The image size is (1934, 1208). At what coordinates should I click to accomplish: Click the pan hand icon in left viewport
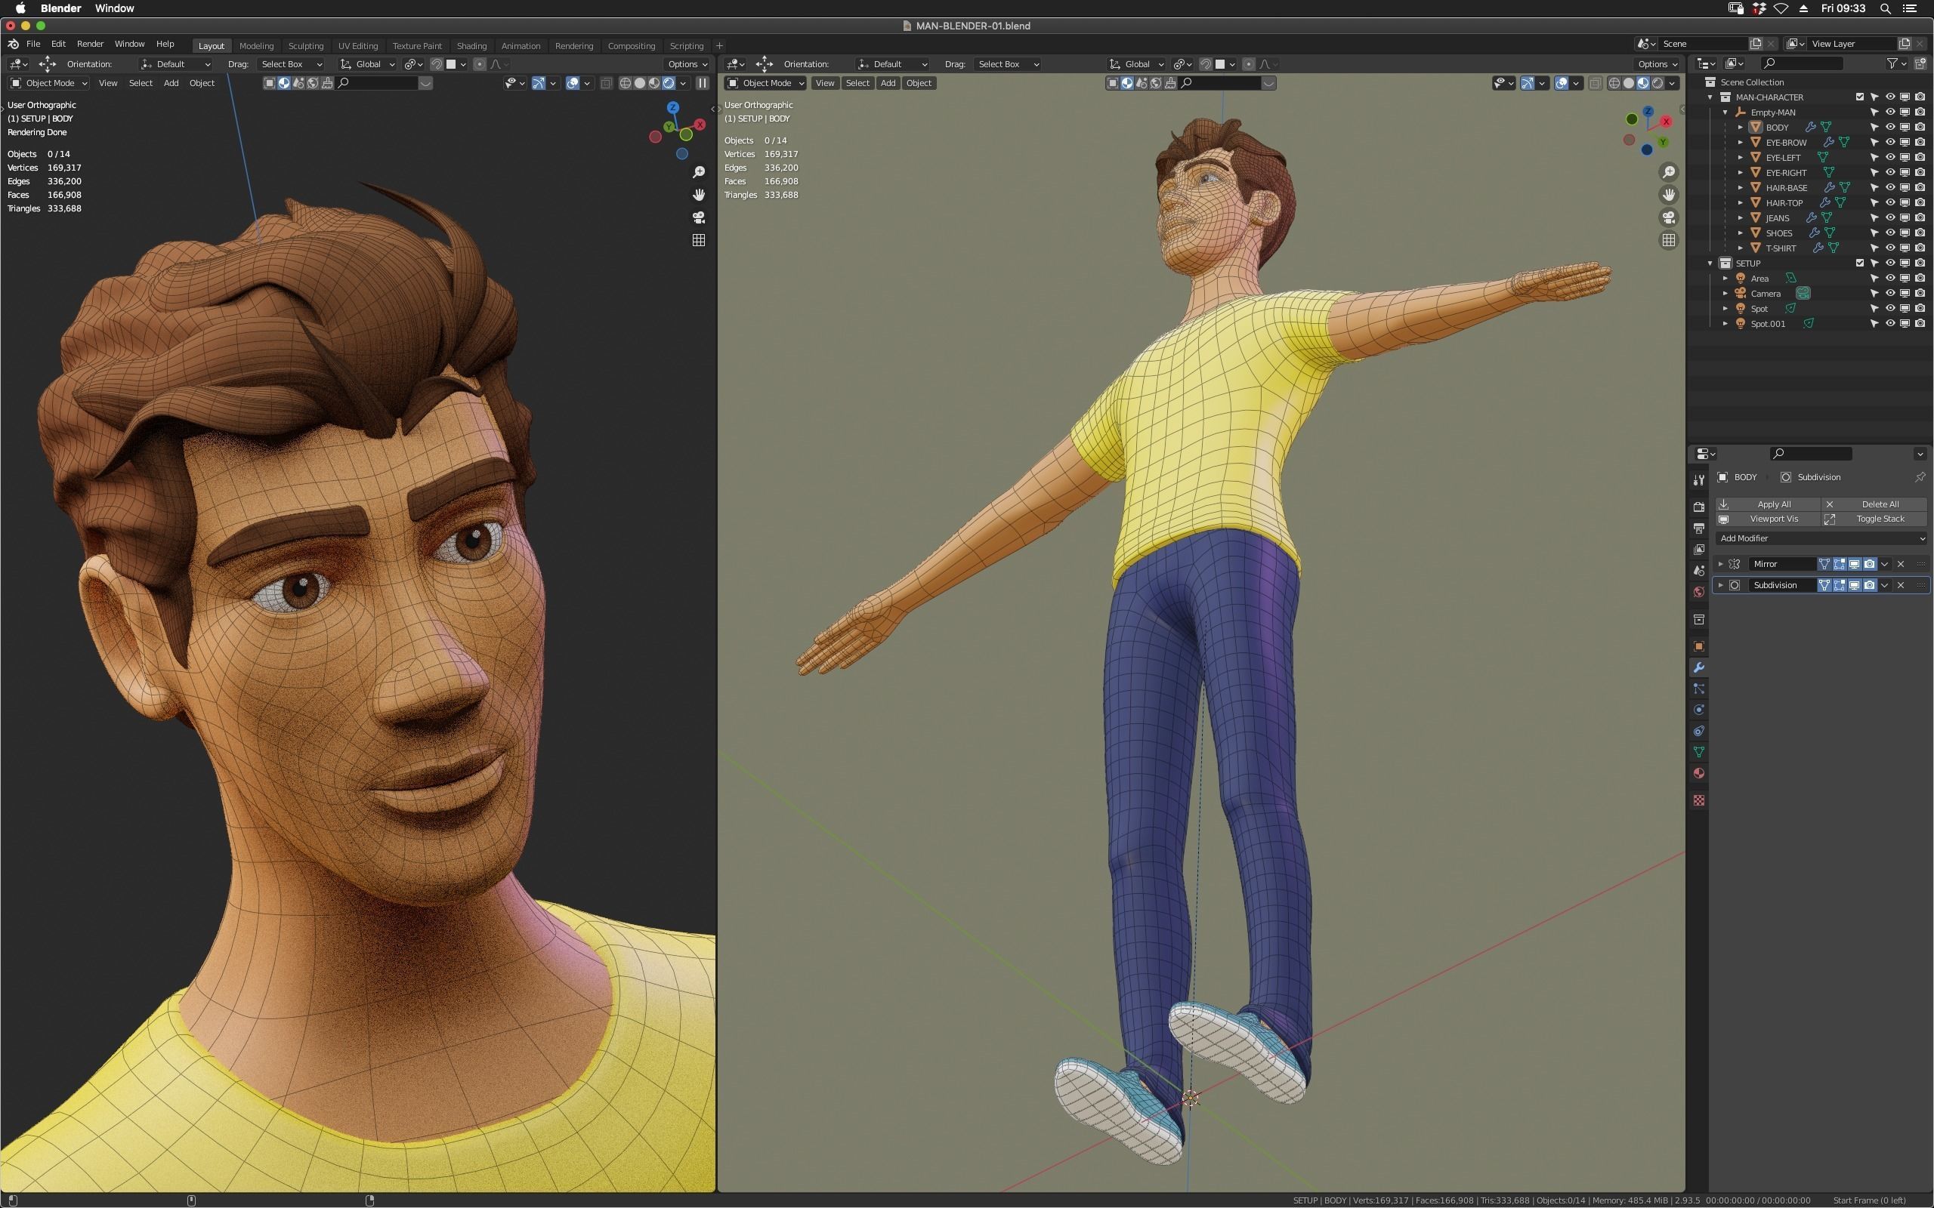tap(699, 195)
